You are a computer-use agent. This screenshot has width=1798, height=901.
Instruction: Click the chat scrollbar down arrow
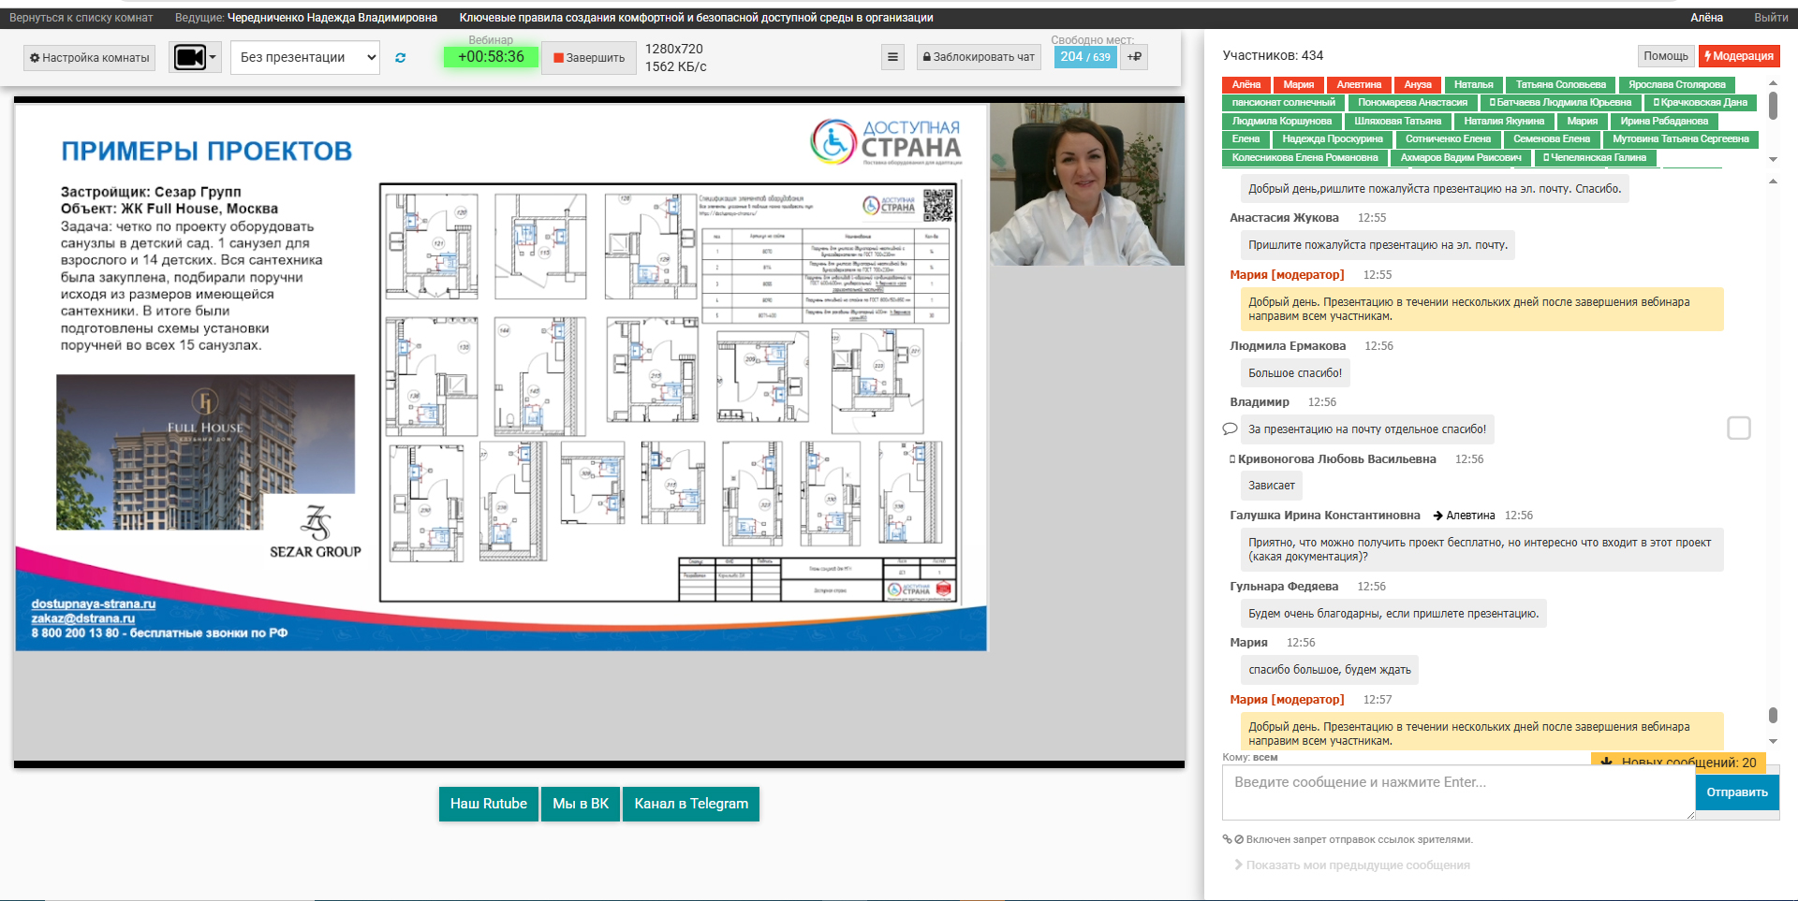tap(1773, 741)
